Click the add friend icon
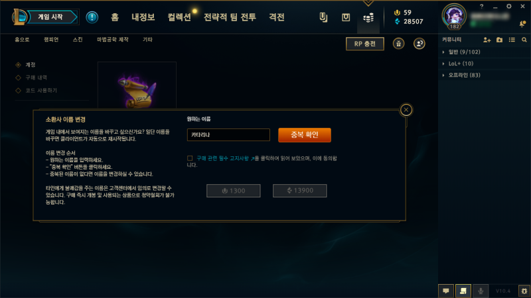Viewport: 531px width, 298px height. point(487,40)
